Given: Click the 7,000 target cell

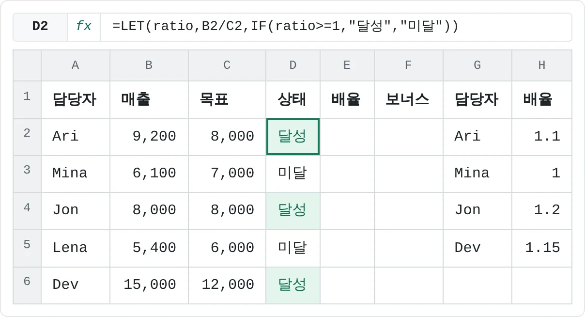Looking at the screenshot, I should 227,174.
